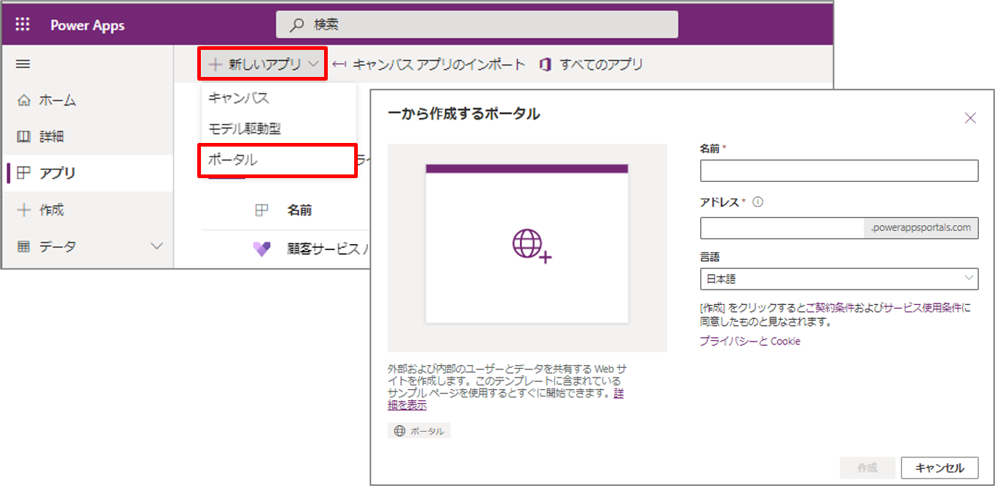The height and width of the screenshot is (486, 995).
Task: Click the Power Apps title
Action: point(87,25)
